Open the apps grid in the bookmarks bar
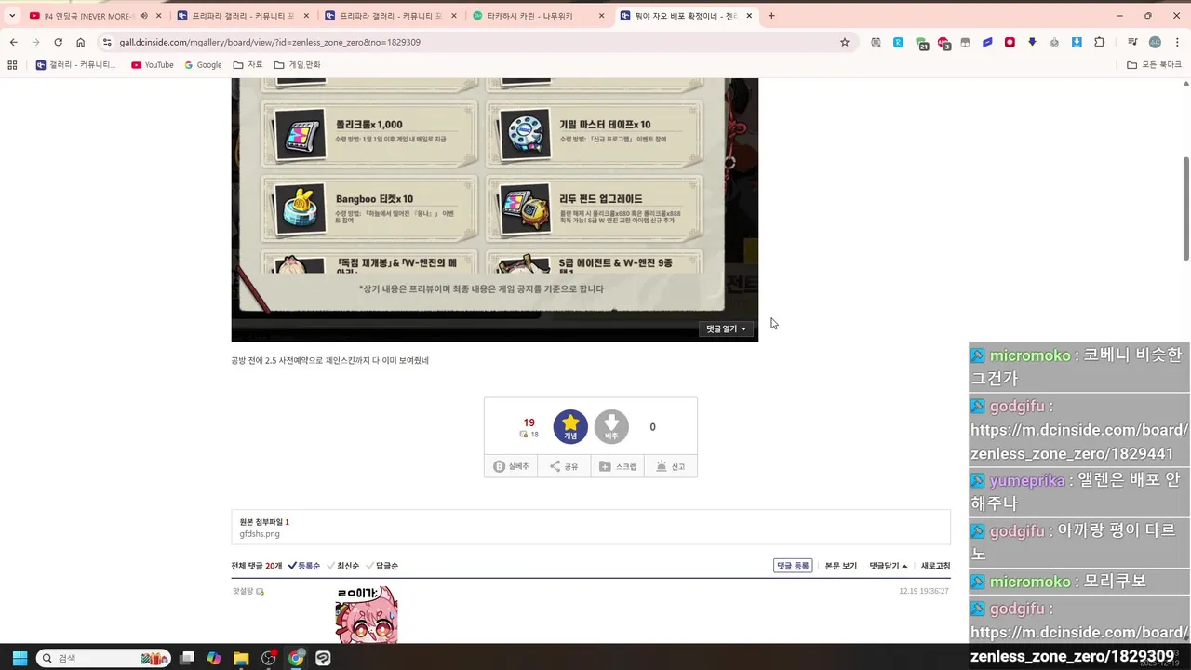Screen dimensions: 1191x670 coord(12,65)
